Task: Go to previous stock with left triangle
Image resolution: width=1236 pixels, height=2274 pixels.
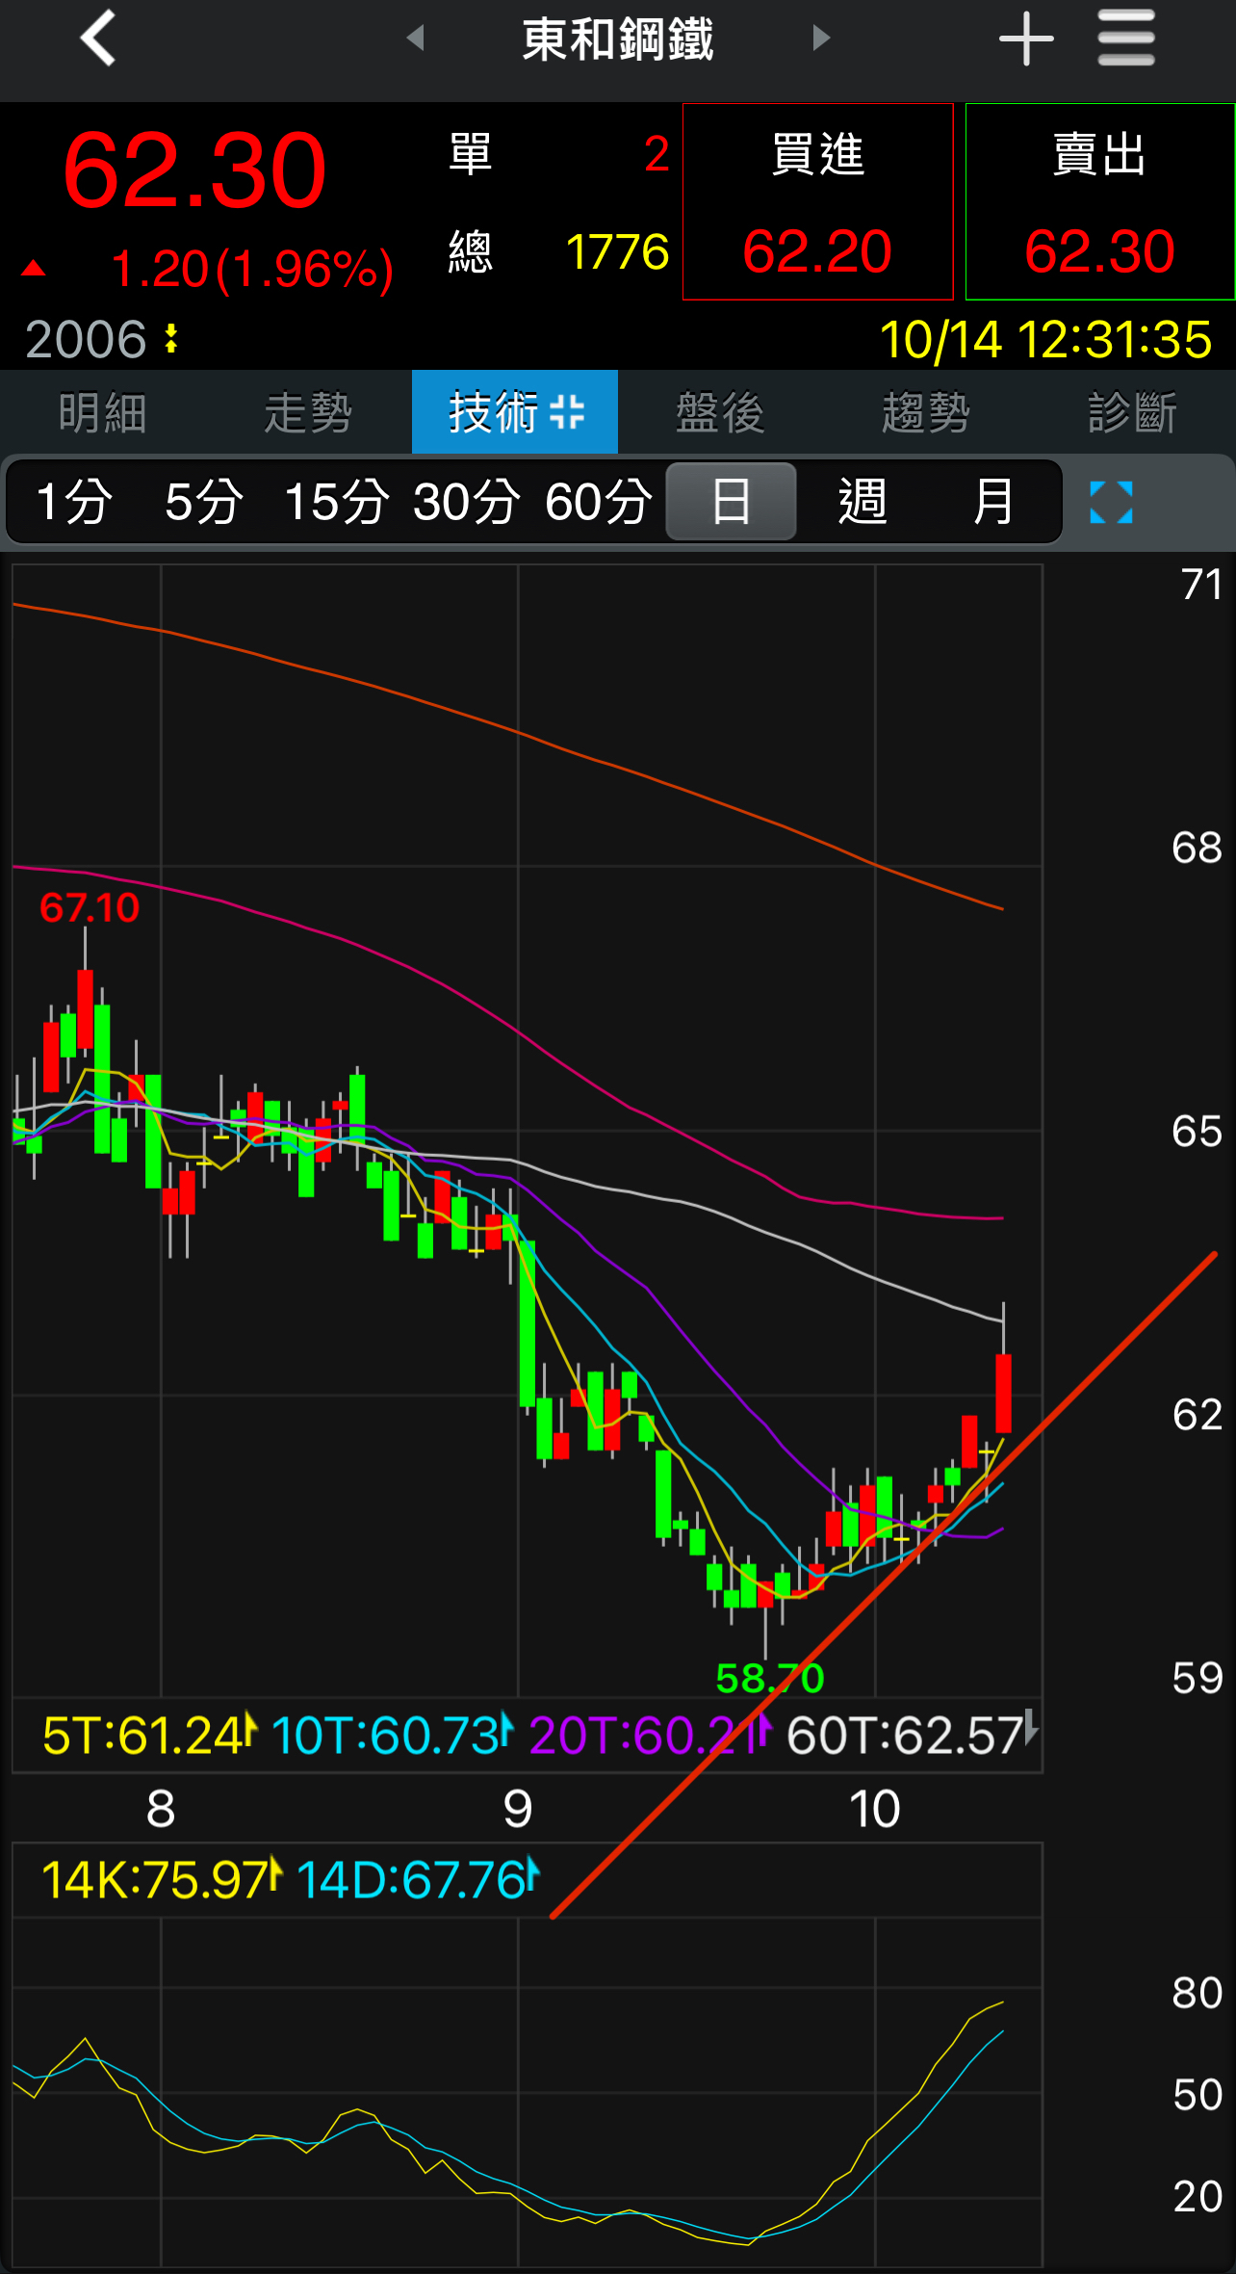Action: 416,39
